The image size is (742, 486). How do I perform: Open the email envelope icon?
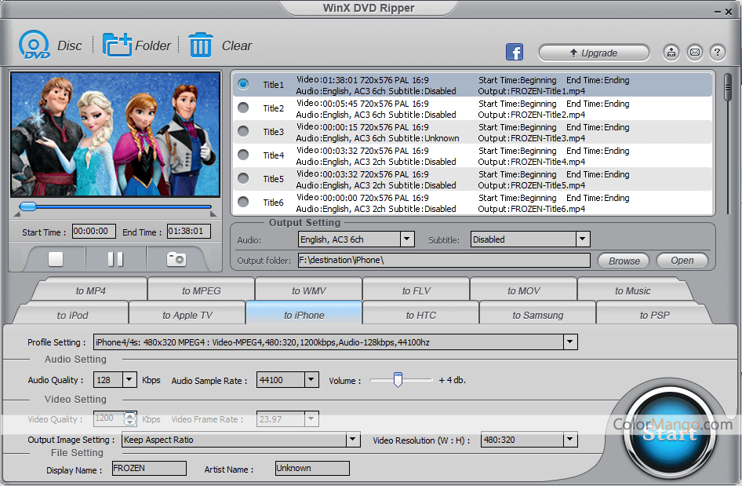pos(695,52)
